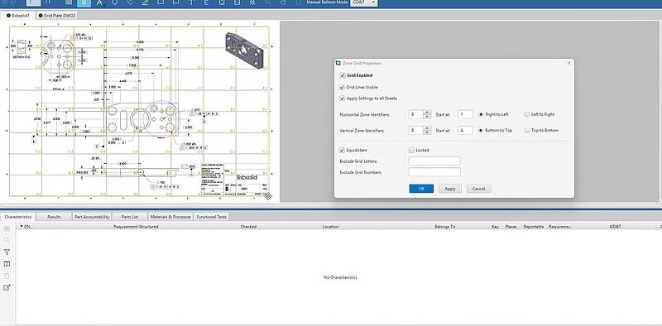
Task: Click the filter funnel icon in Characteristics sidebar
Action: [x=7, y=252]
